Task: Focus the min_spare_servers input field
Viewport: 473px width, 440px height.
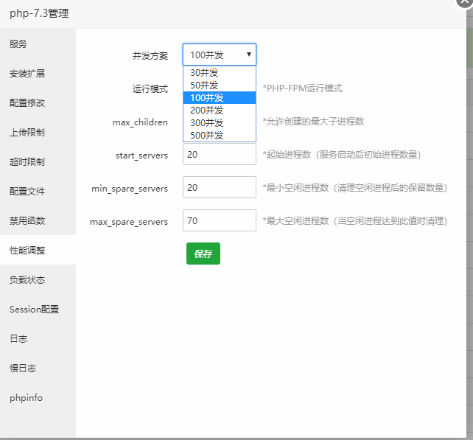Action: [x=219, y=188]
